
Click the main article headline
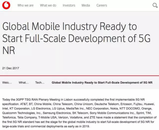pyautogui.click(x=76, y=38)
